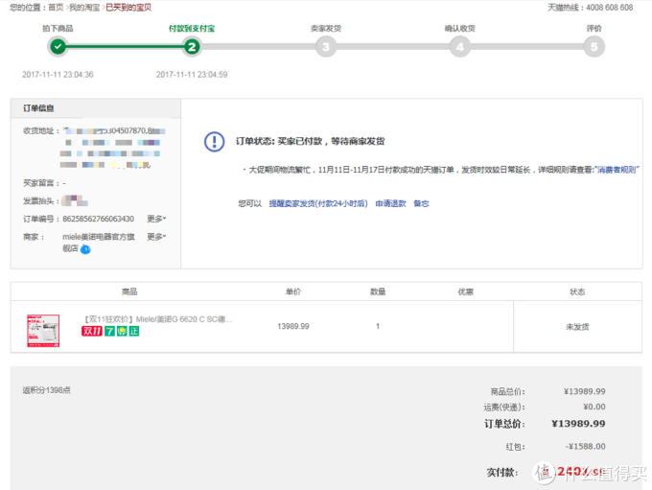652x490 pixels.
Task: Click the 商品 column header
Action: pos(129,292)
